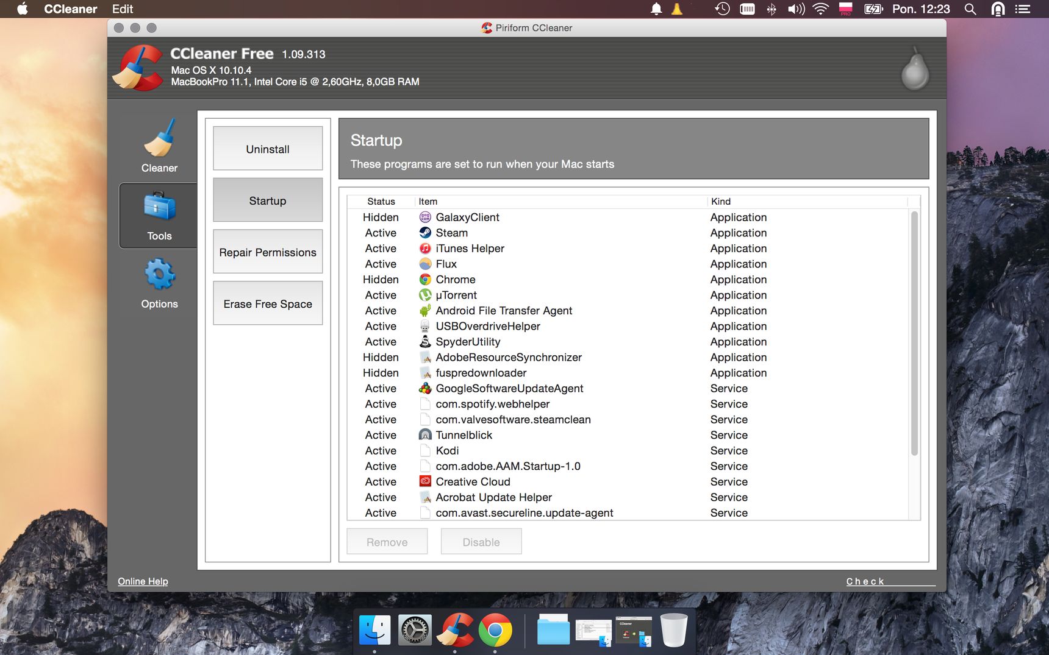
Task: Click the menu bar clock Pon. 12:23
Action: [x=921, y=9]
